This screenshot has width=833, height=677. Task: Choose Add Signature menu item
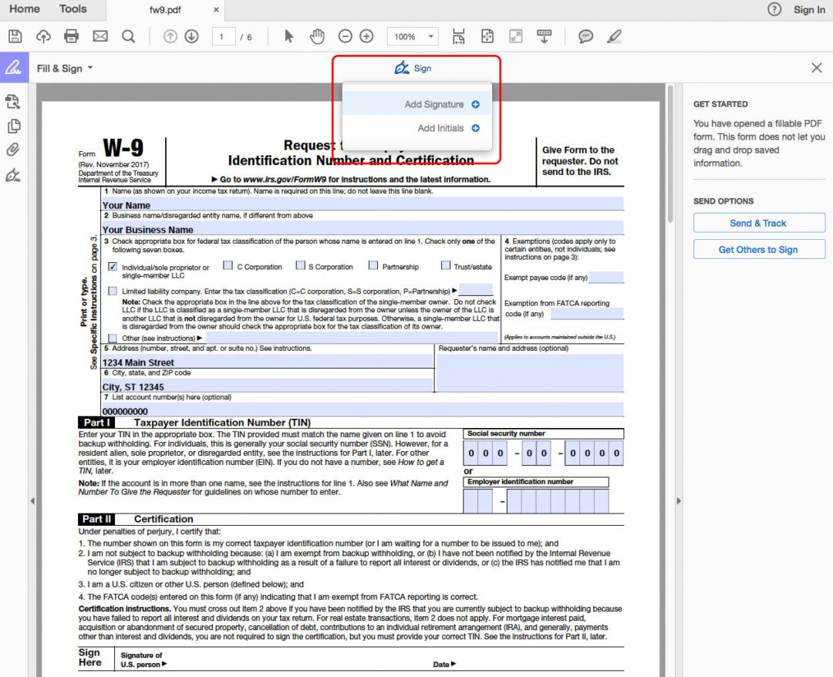417,105
